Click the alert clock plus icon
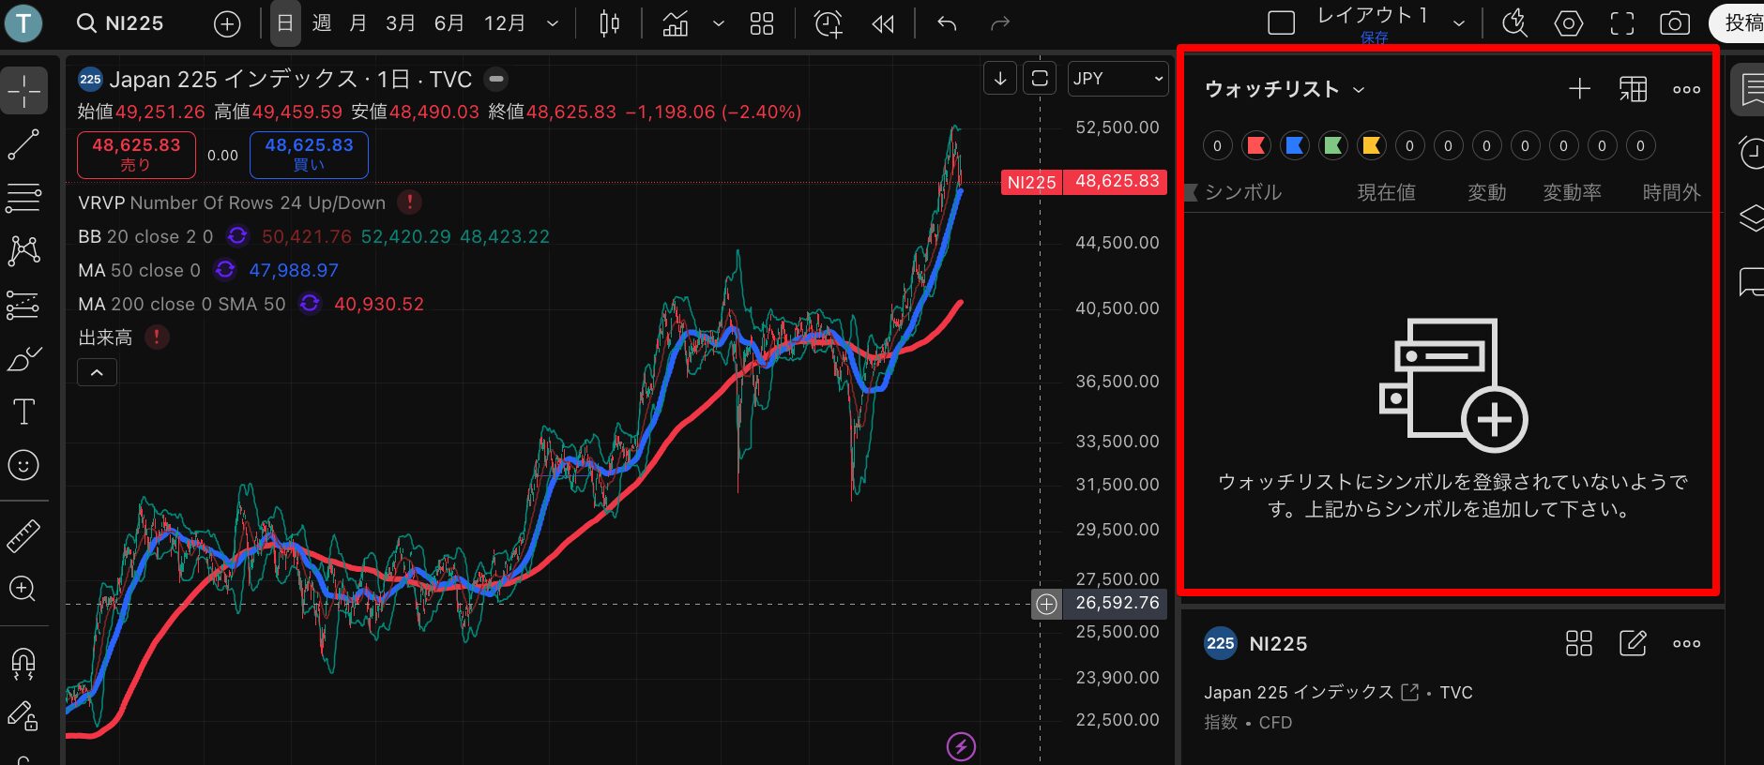This screenshot has width=1764, height=765. click(x=828, y=23)
